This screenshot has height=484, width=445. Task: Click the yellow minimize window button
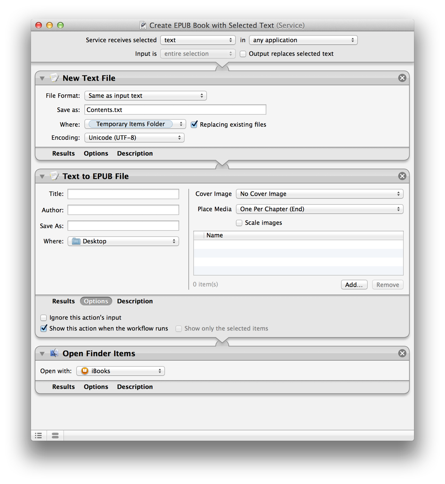(x=49, y=25)
